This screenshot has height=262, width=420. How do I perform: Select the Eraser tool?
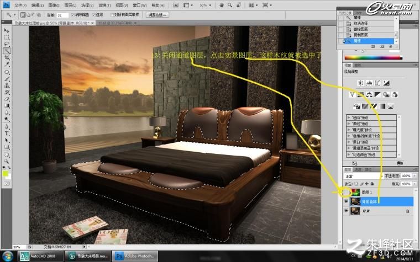coord(7,99)
